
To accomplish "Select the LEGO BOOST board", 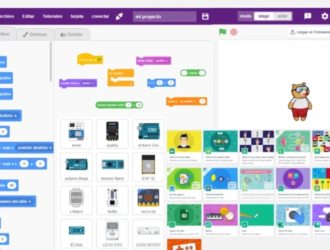I will pyautogui.click(x=148, y=233).
